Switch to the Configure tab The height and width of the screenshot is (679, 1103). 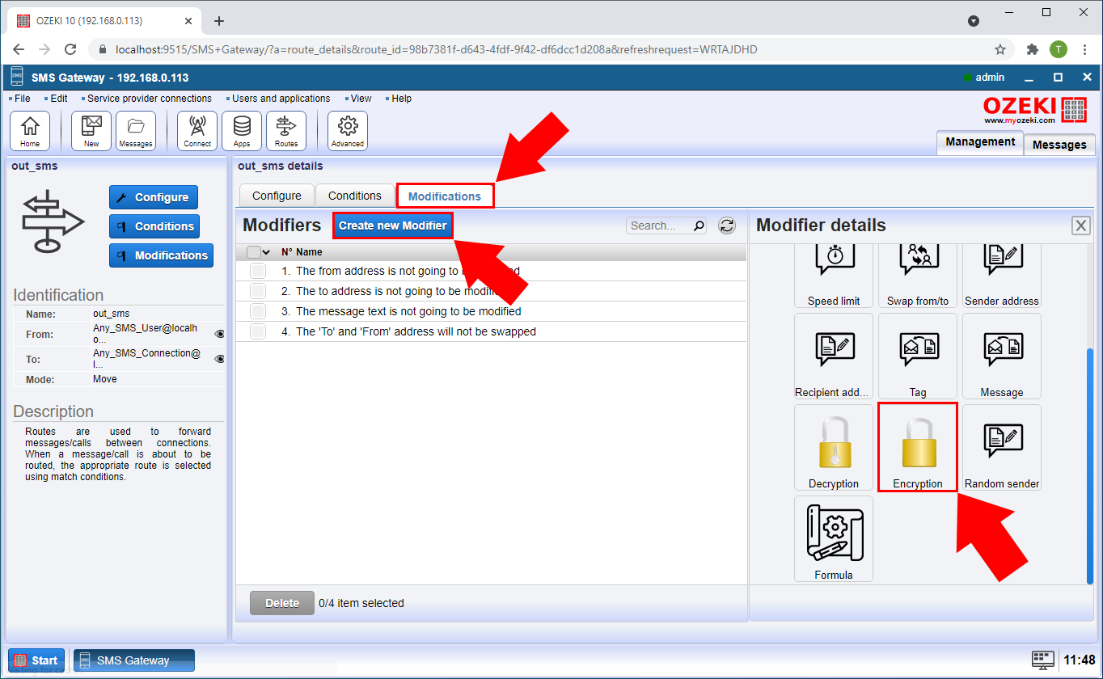coord(277,196)
